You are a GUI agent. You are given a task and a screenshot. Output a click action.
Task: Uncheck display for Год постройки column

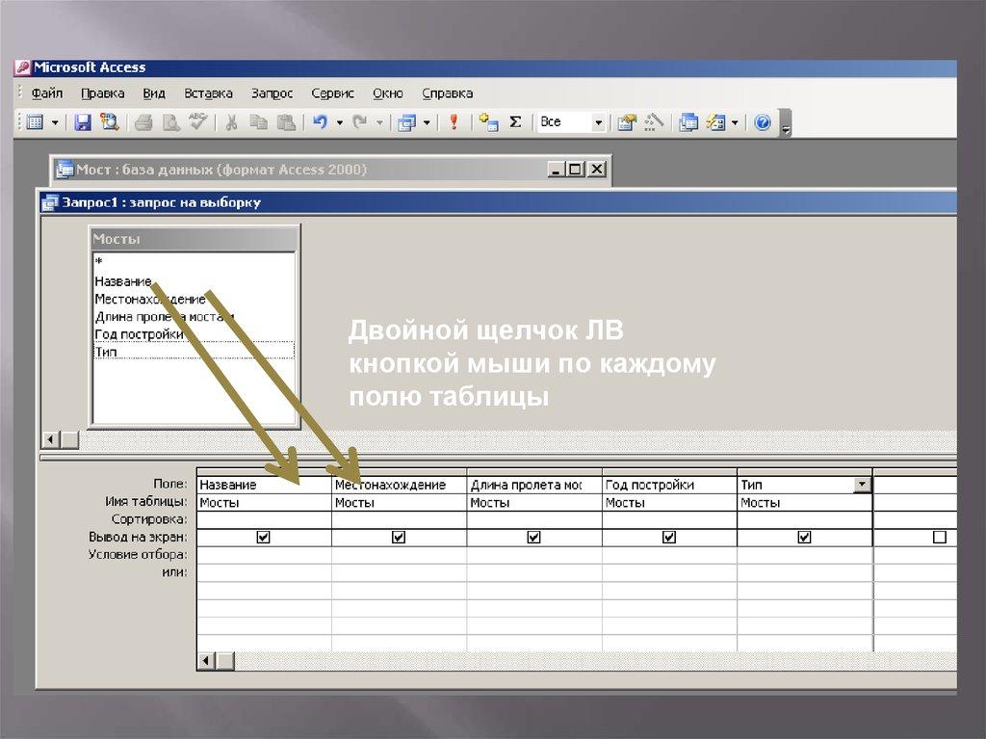669,538
